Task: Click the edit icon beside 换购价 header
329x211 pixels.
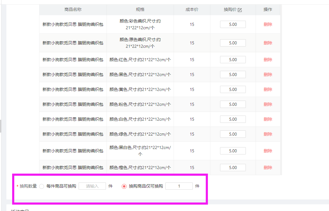Action: click(x=240, y=10)
